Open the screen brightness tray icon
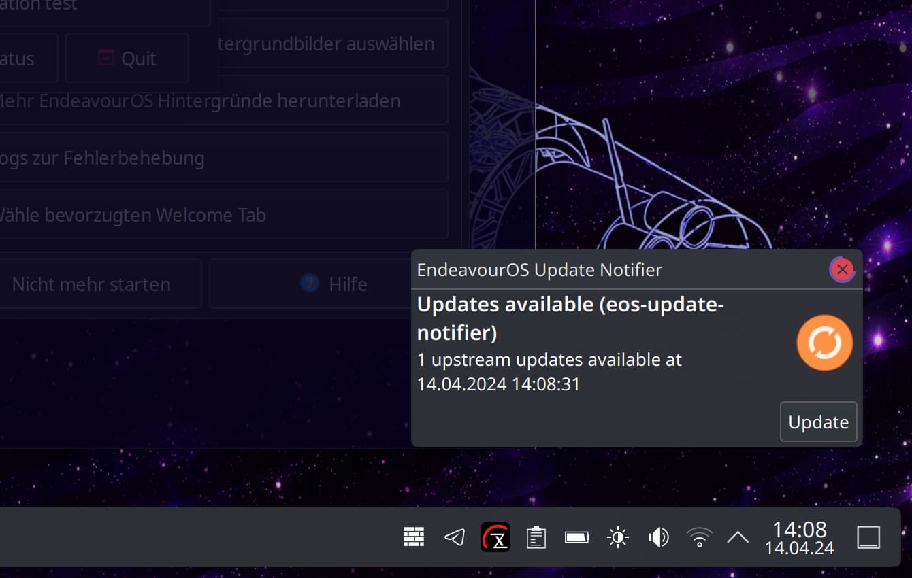This screenshot has height=578, width=912. 618,538
